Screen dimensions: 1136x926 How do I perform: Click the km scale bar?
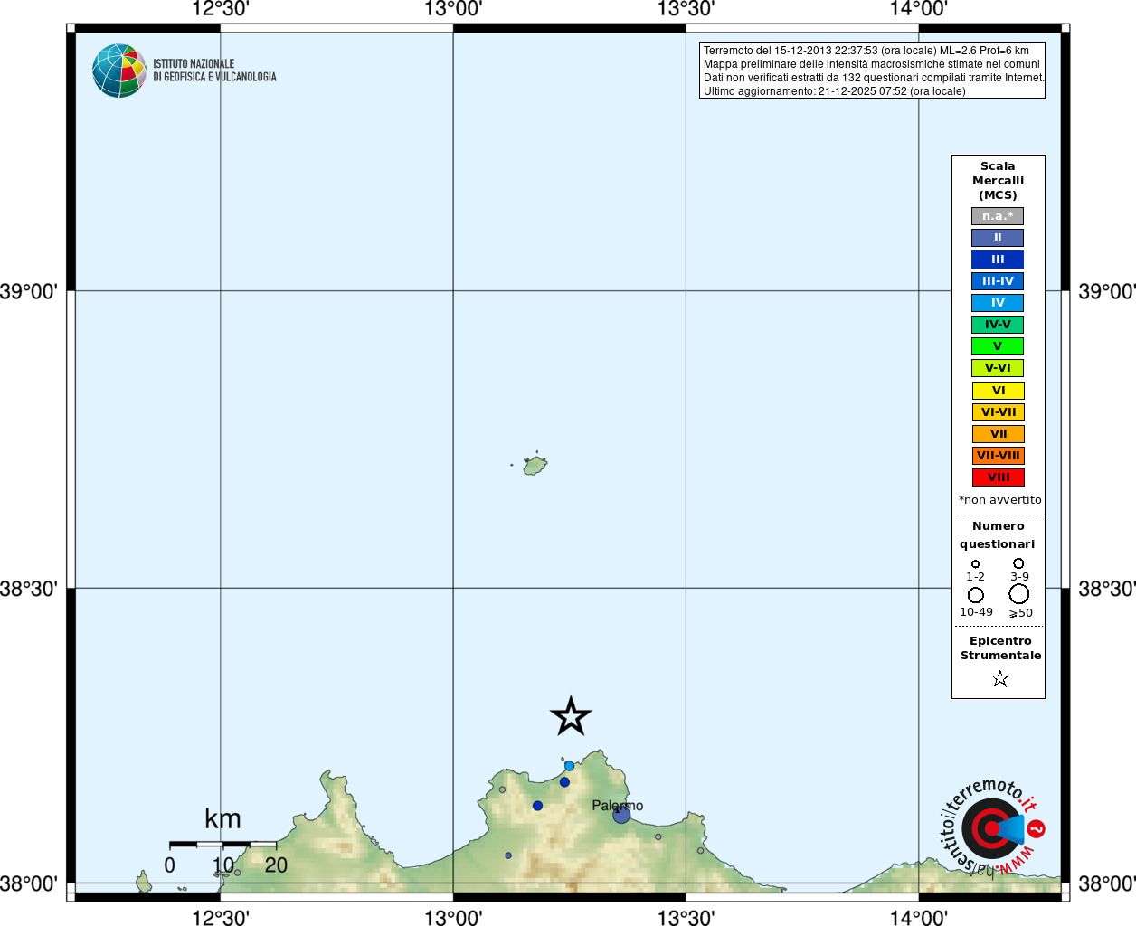[222, 844]
